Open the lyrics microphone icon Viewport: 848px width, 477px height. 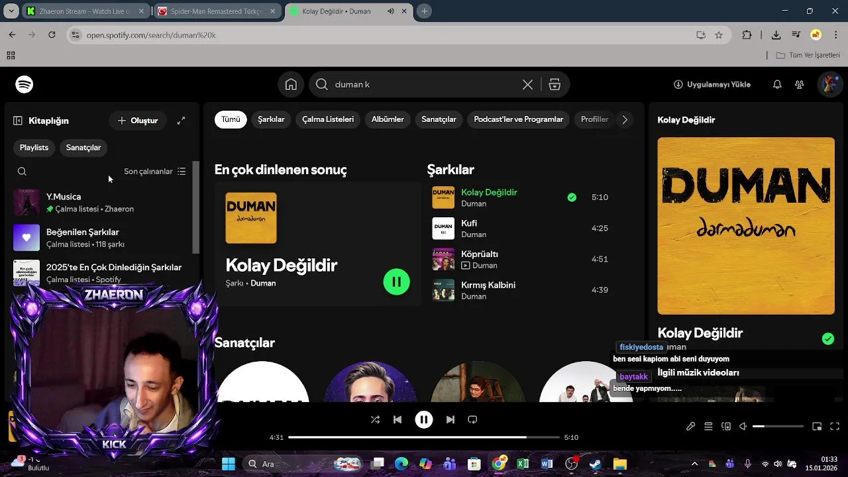(x=690, y=427)
